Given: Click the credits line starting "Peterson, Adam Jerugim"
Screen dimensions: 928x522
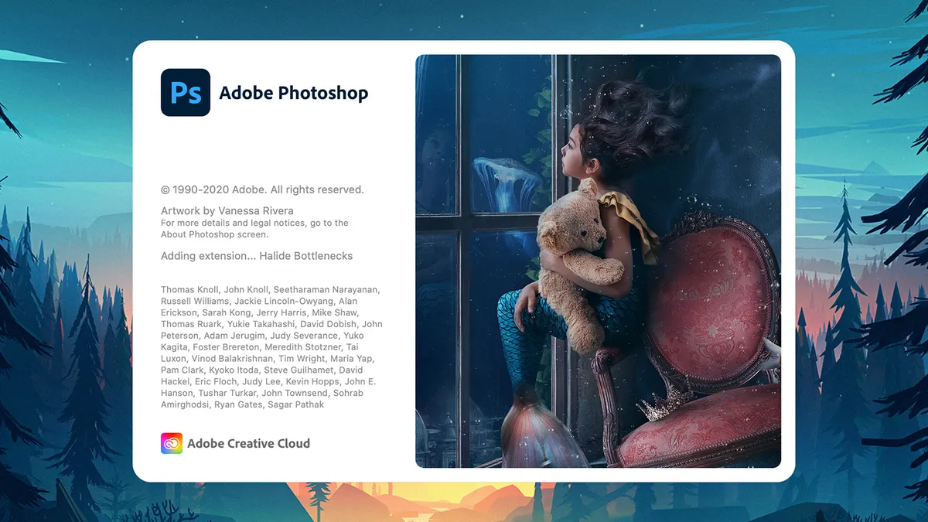Looking at the screenshot, I should tap(262, 336).
